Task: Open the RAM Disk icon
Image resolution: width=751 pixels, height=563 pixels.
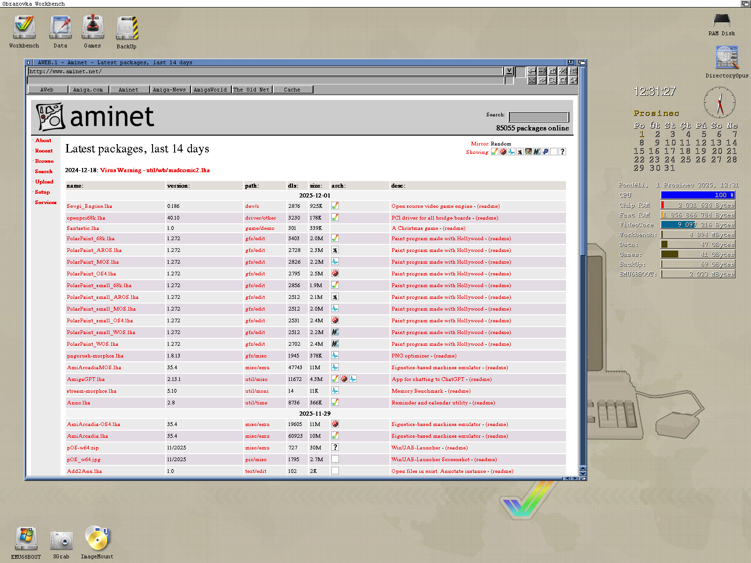Action: click(721, 22)
